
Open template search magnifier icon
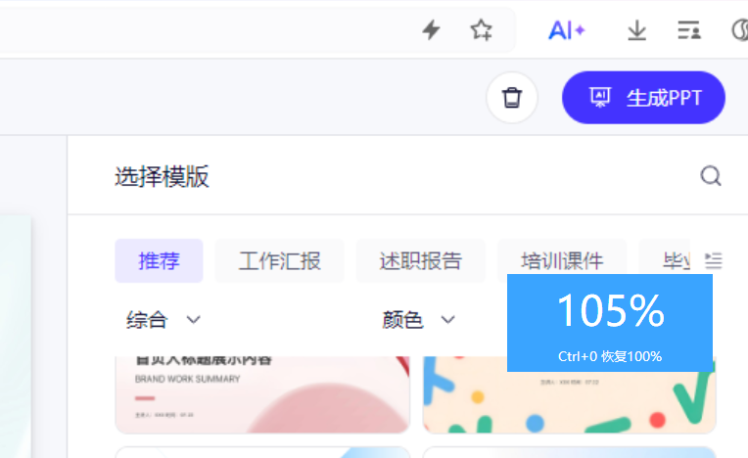point(711,176)
